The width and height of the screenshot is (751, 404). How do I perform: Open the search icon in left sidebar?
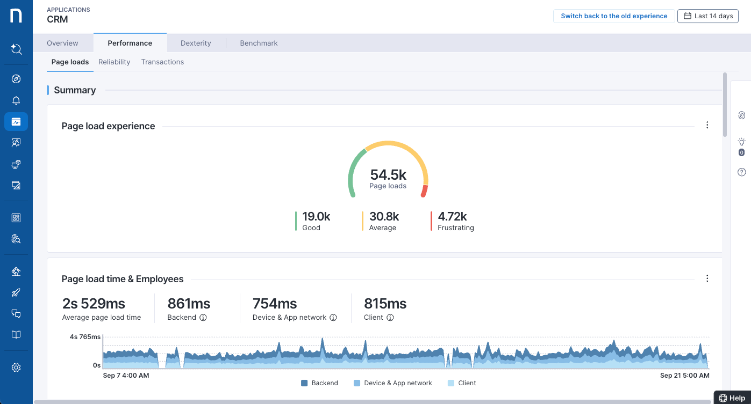[x=16, y=49]
